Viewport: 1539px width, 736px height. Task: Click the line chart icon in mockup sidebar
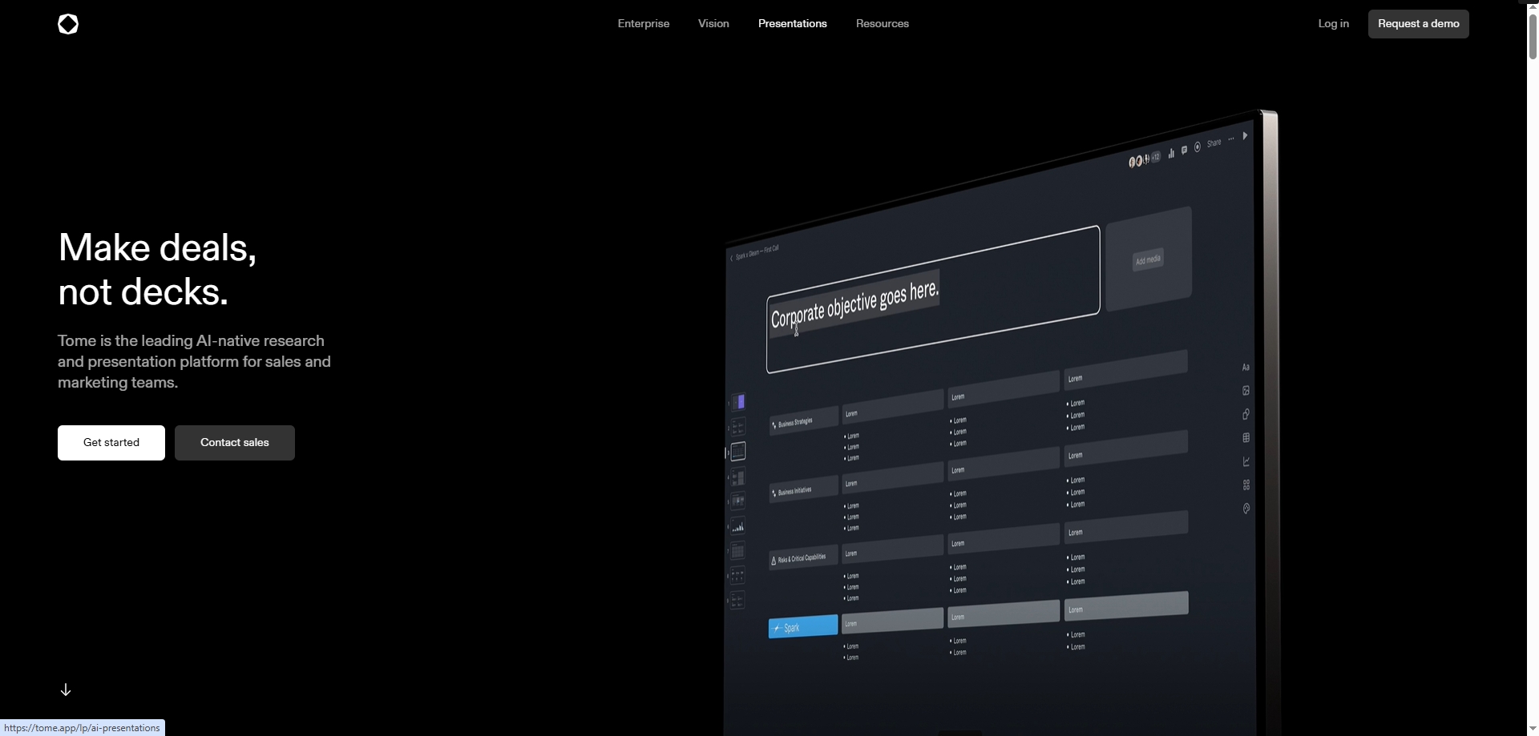click(1246, 461)
